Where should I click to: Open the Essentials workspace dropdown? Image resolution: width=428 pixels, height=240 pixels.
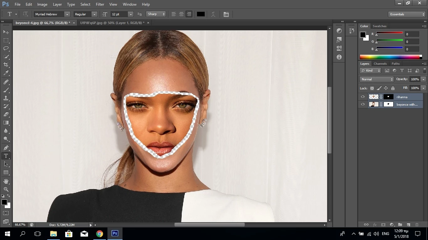(406, 14)
